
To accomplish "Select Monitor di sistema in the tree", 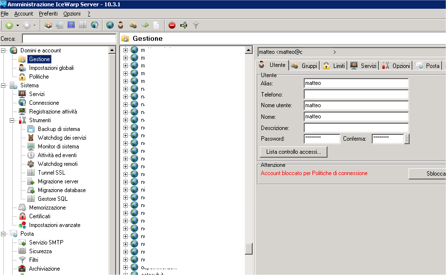I will point(58,146).
